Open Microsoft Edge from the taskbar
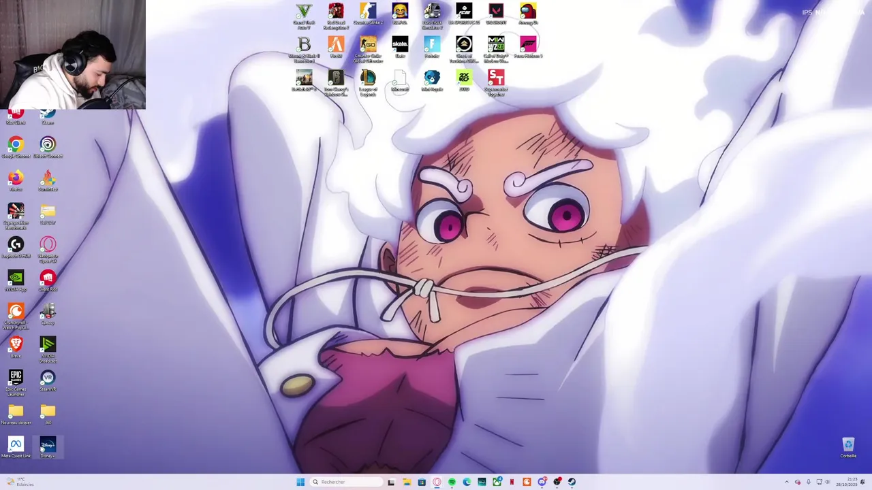The height and width of the screenshot is (490, 872). 467,482
